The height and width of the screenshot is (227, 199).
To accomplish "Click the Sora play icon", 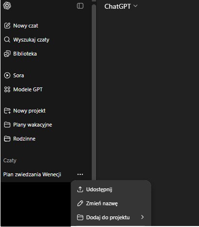I will [x=7, y=75].
